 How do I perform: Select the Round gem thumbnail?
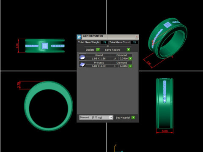(x=82, y=57)
